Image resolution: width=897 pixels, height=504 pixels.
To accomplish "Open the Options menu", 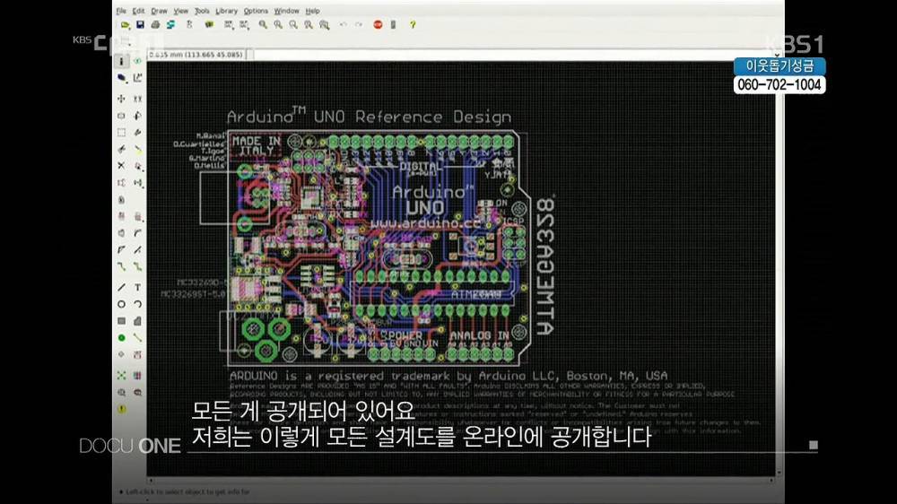I will click(x=256, y=11).
